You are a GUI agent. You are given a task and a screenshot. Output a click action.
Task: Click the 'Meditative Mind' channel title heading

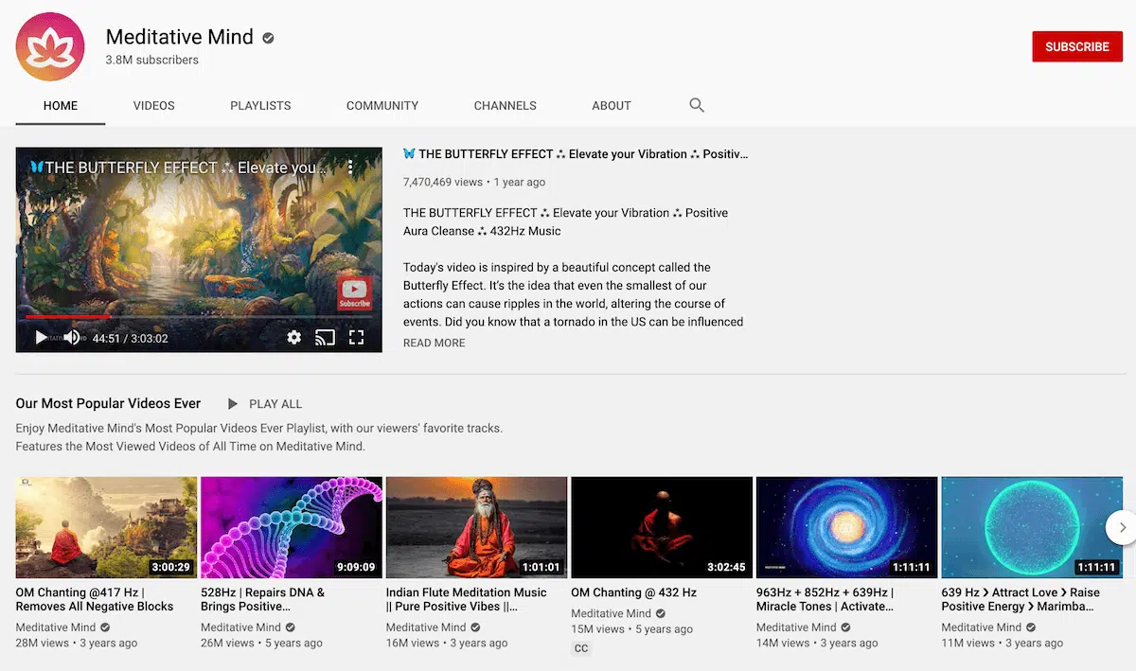point(180,37)
